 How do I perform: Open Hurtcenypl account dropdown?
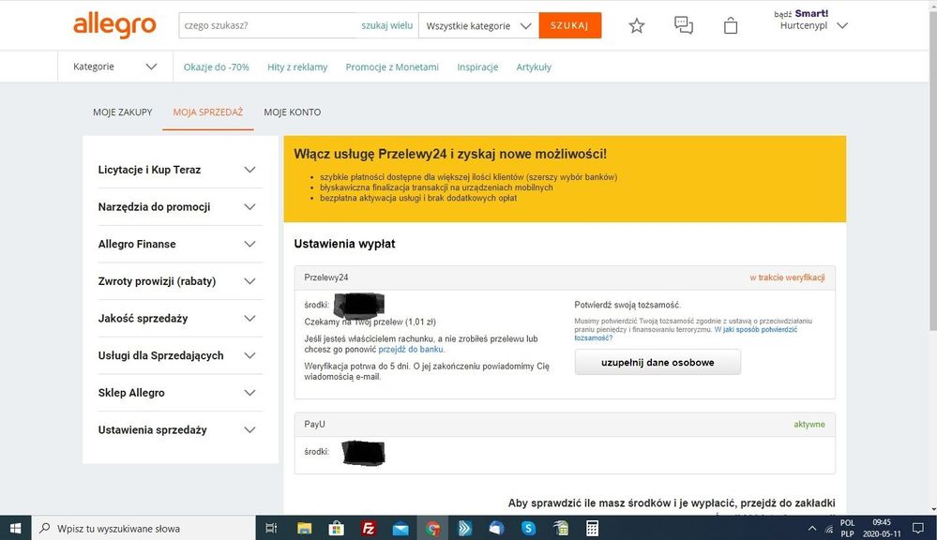point(813,25)
